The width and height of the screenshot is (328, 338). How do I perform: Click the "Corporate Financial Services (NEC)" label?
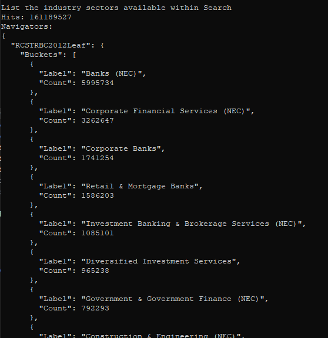(166, 111)
